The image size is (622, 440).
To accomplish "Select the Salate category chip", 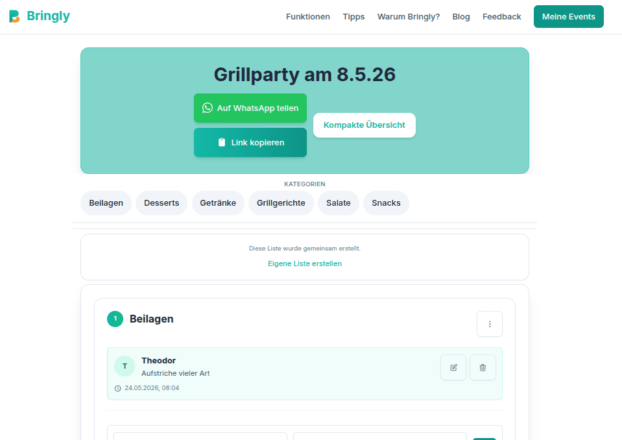I will 339,202.
